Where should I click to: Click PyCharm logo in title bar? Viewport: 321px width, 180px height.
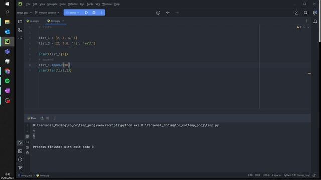pos(20,4)
